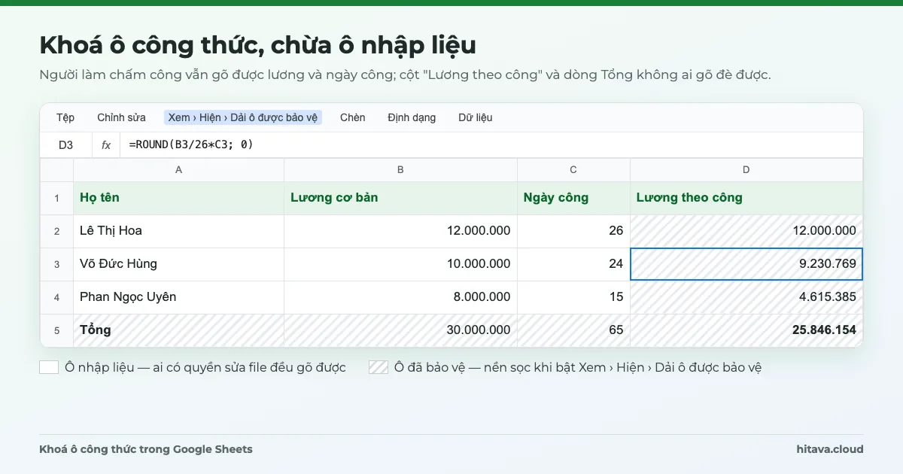Select the Ngày công cell 26
Screen dimensions: 903x474
click(x=573, y=231)
